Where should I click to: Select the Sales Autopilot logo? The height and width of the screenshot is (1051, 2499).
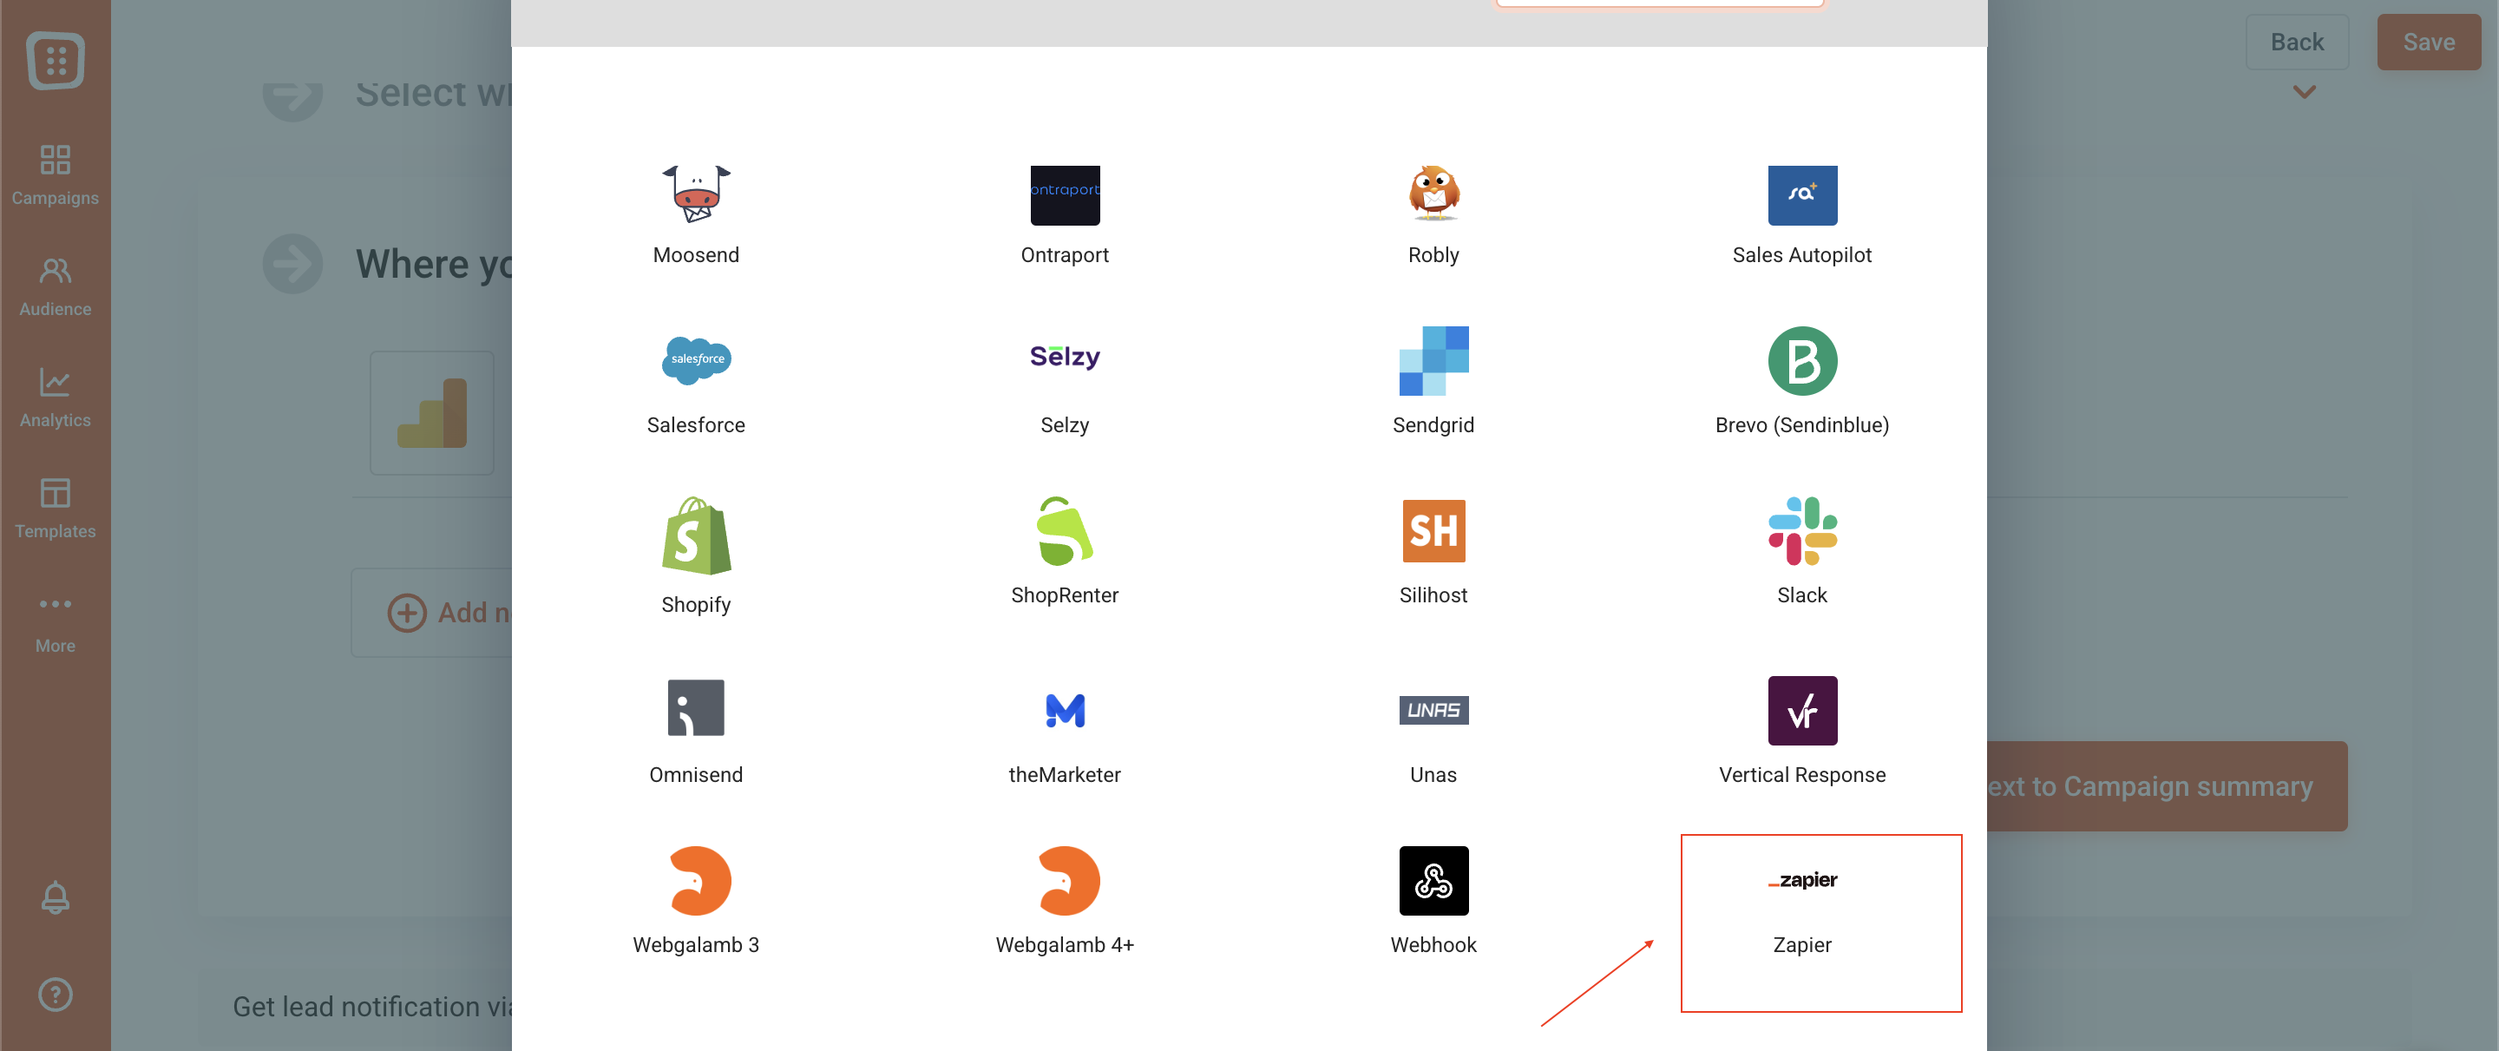coord(1801,195)
